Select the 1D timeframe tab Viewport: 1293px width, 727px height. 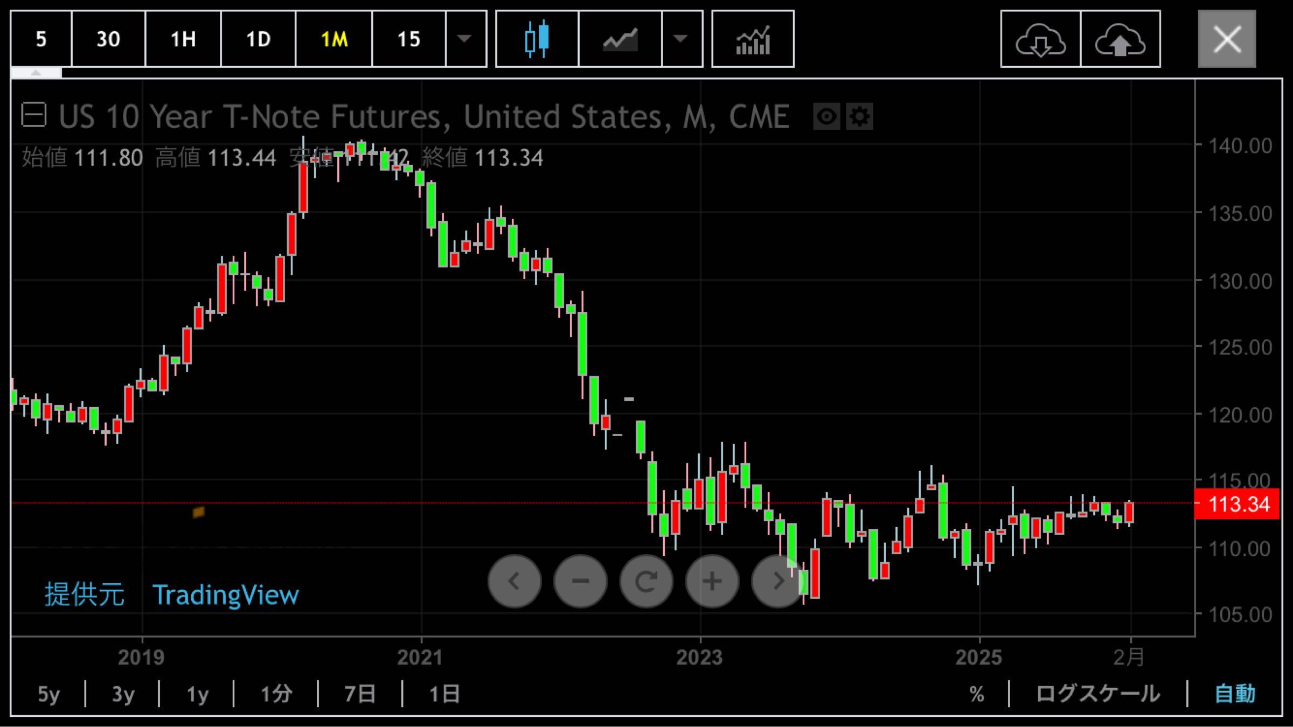[258, 39]
